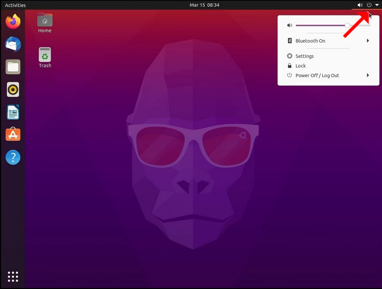Click the padlock Lock icon
This screenshot has height=289, width=382.
pos(290,65)
